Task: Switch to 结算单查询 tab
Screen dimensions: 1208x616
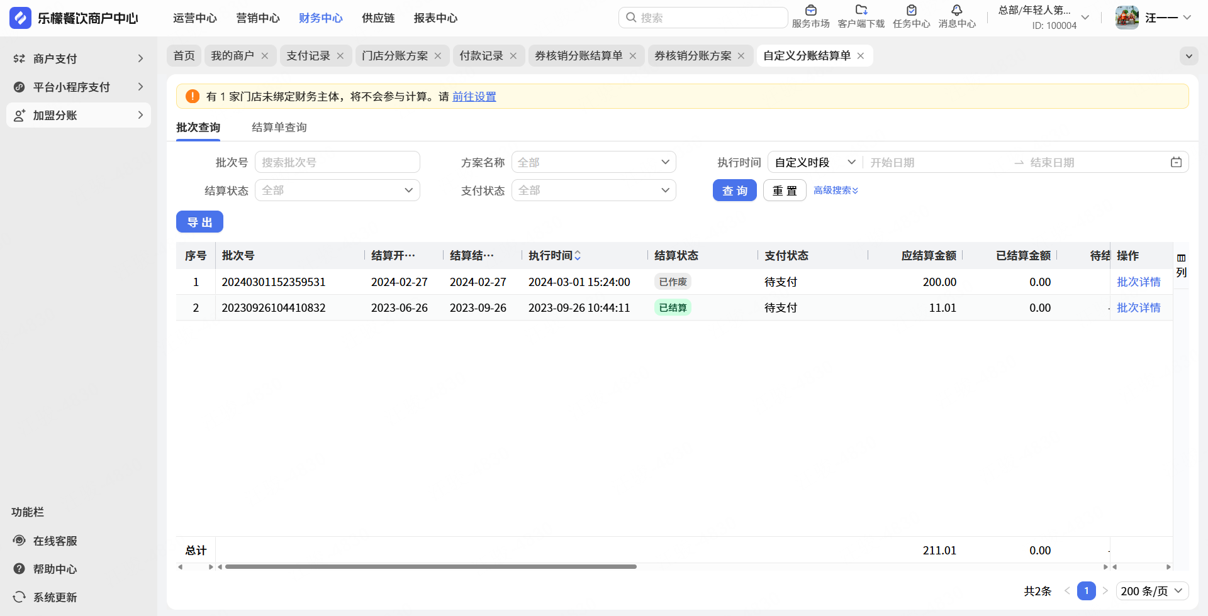Action: [279, 128]
